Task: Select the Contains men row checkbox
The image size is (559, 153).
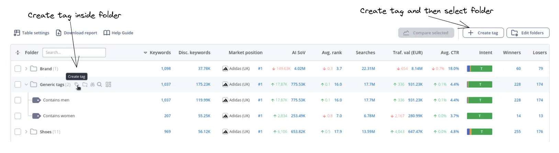Action: click(x=18, y=100)
